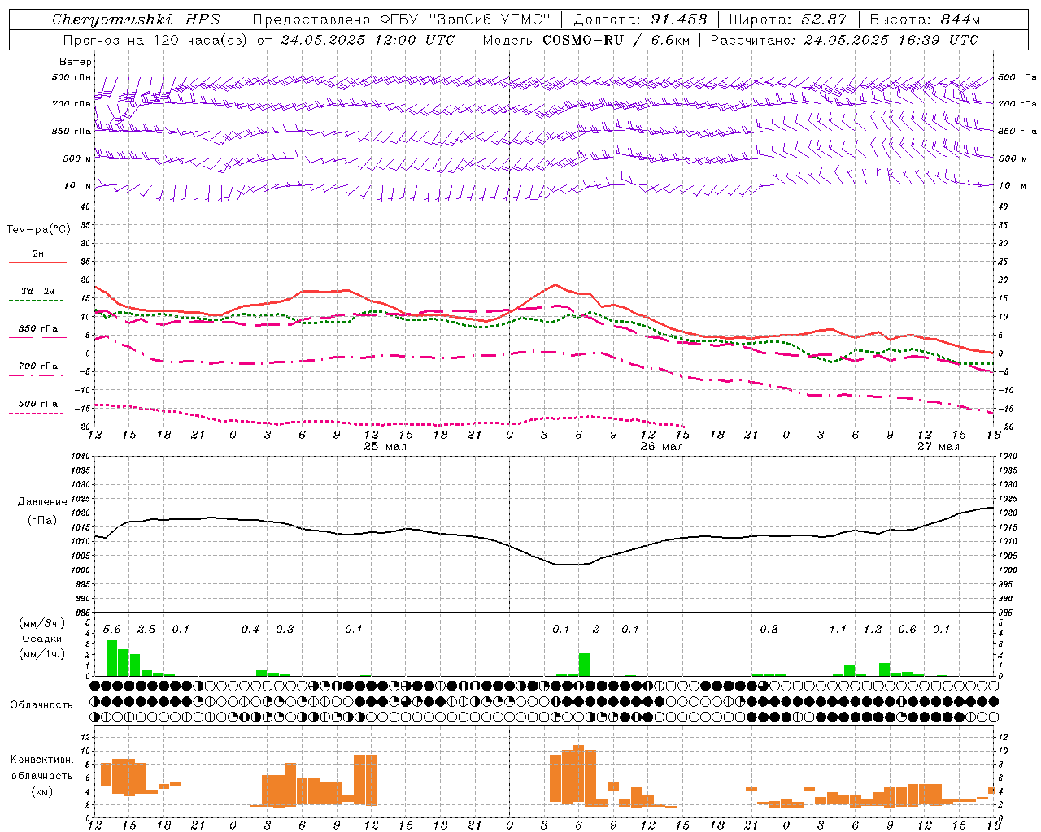Click the 'Предоставлено ФГБУ ЗапСиб УГМС' credit text
Screen dimensions: 1041x832
pyautogui.click(x=401, y=19)
